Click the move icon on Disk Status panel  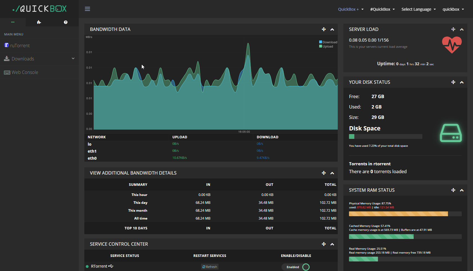[x=453, y=82]
